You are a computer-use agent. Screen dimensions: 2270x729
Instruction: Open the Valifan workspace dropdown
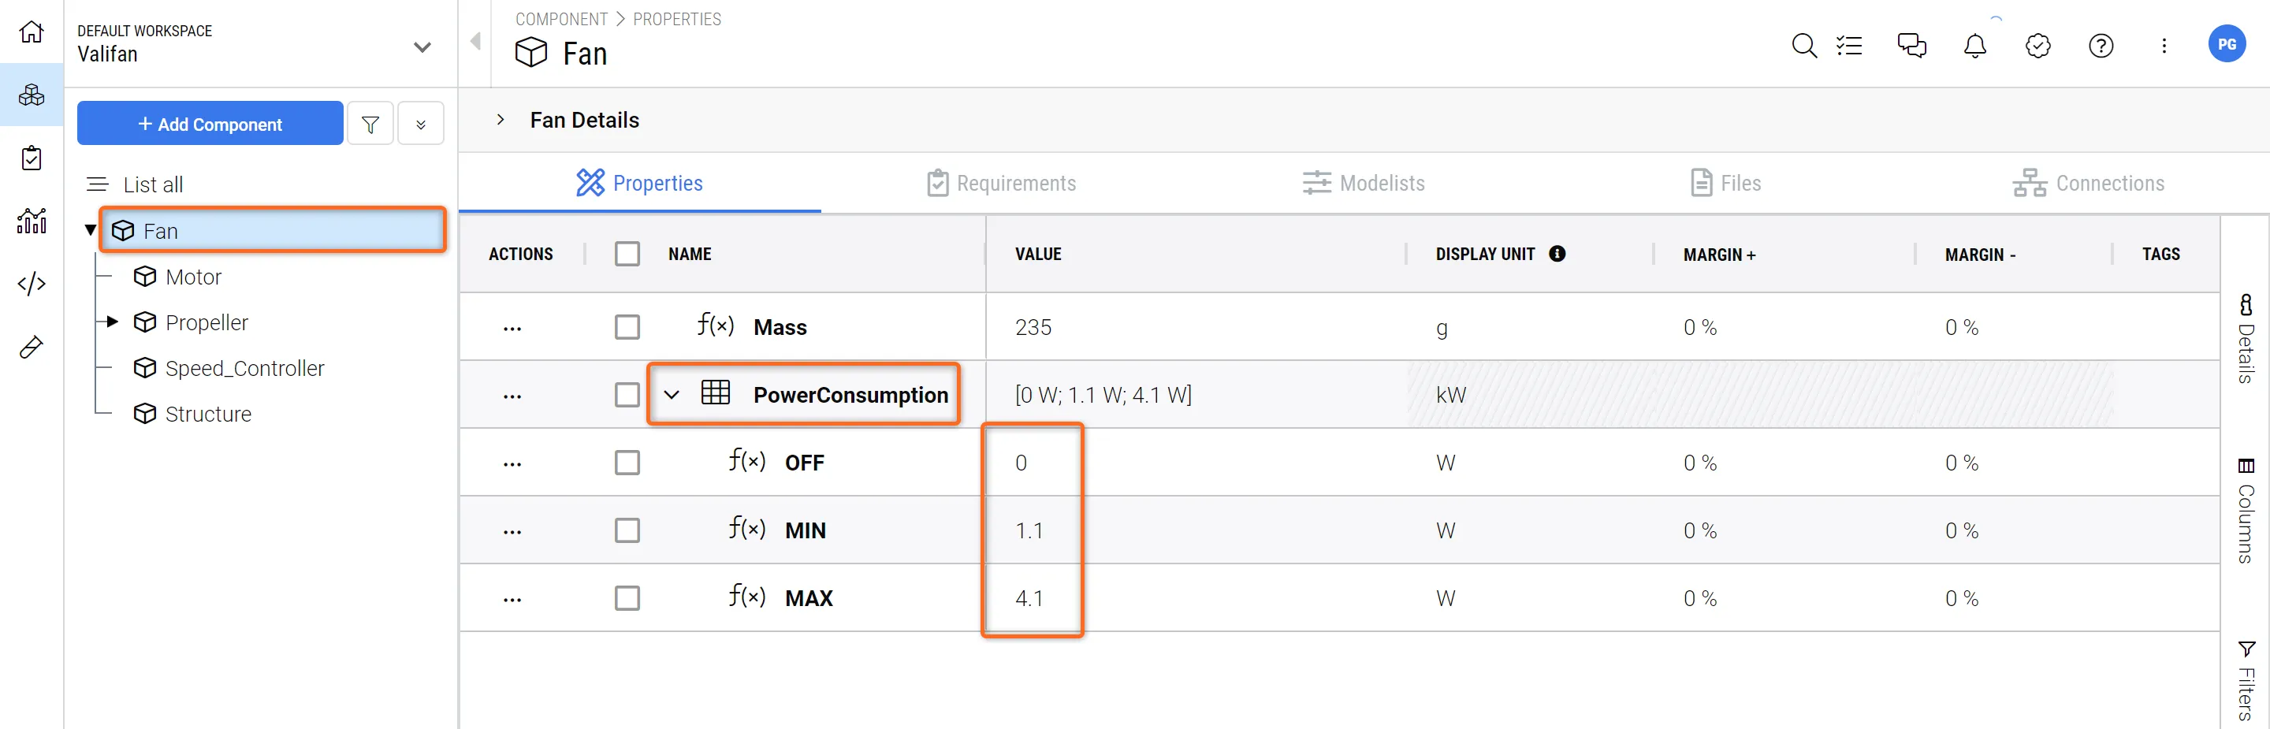[422, 47]
